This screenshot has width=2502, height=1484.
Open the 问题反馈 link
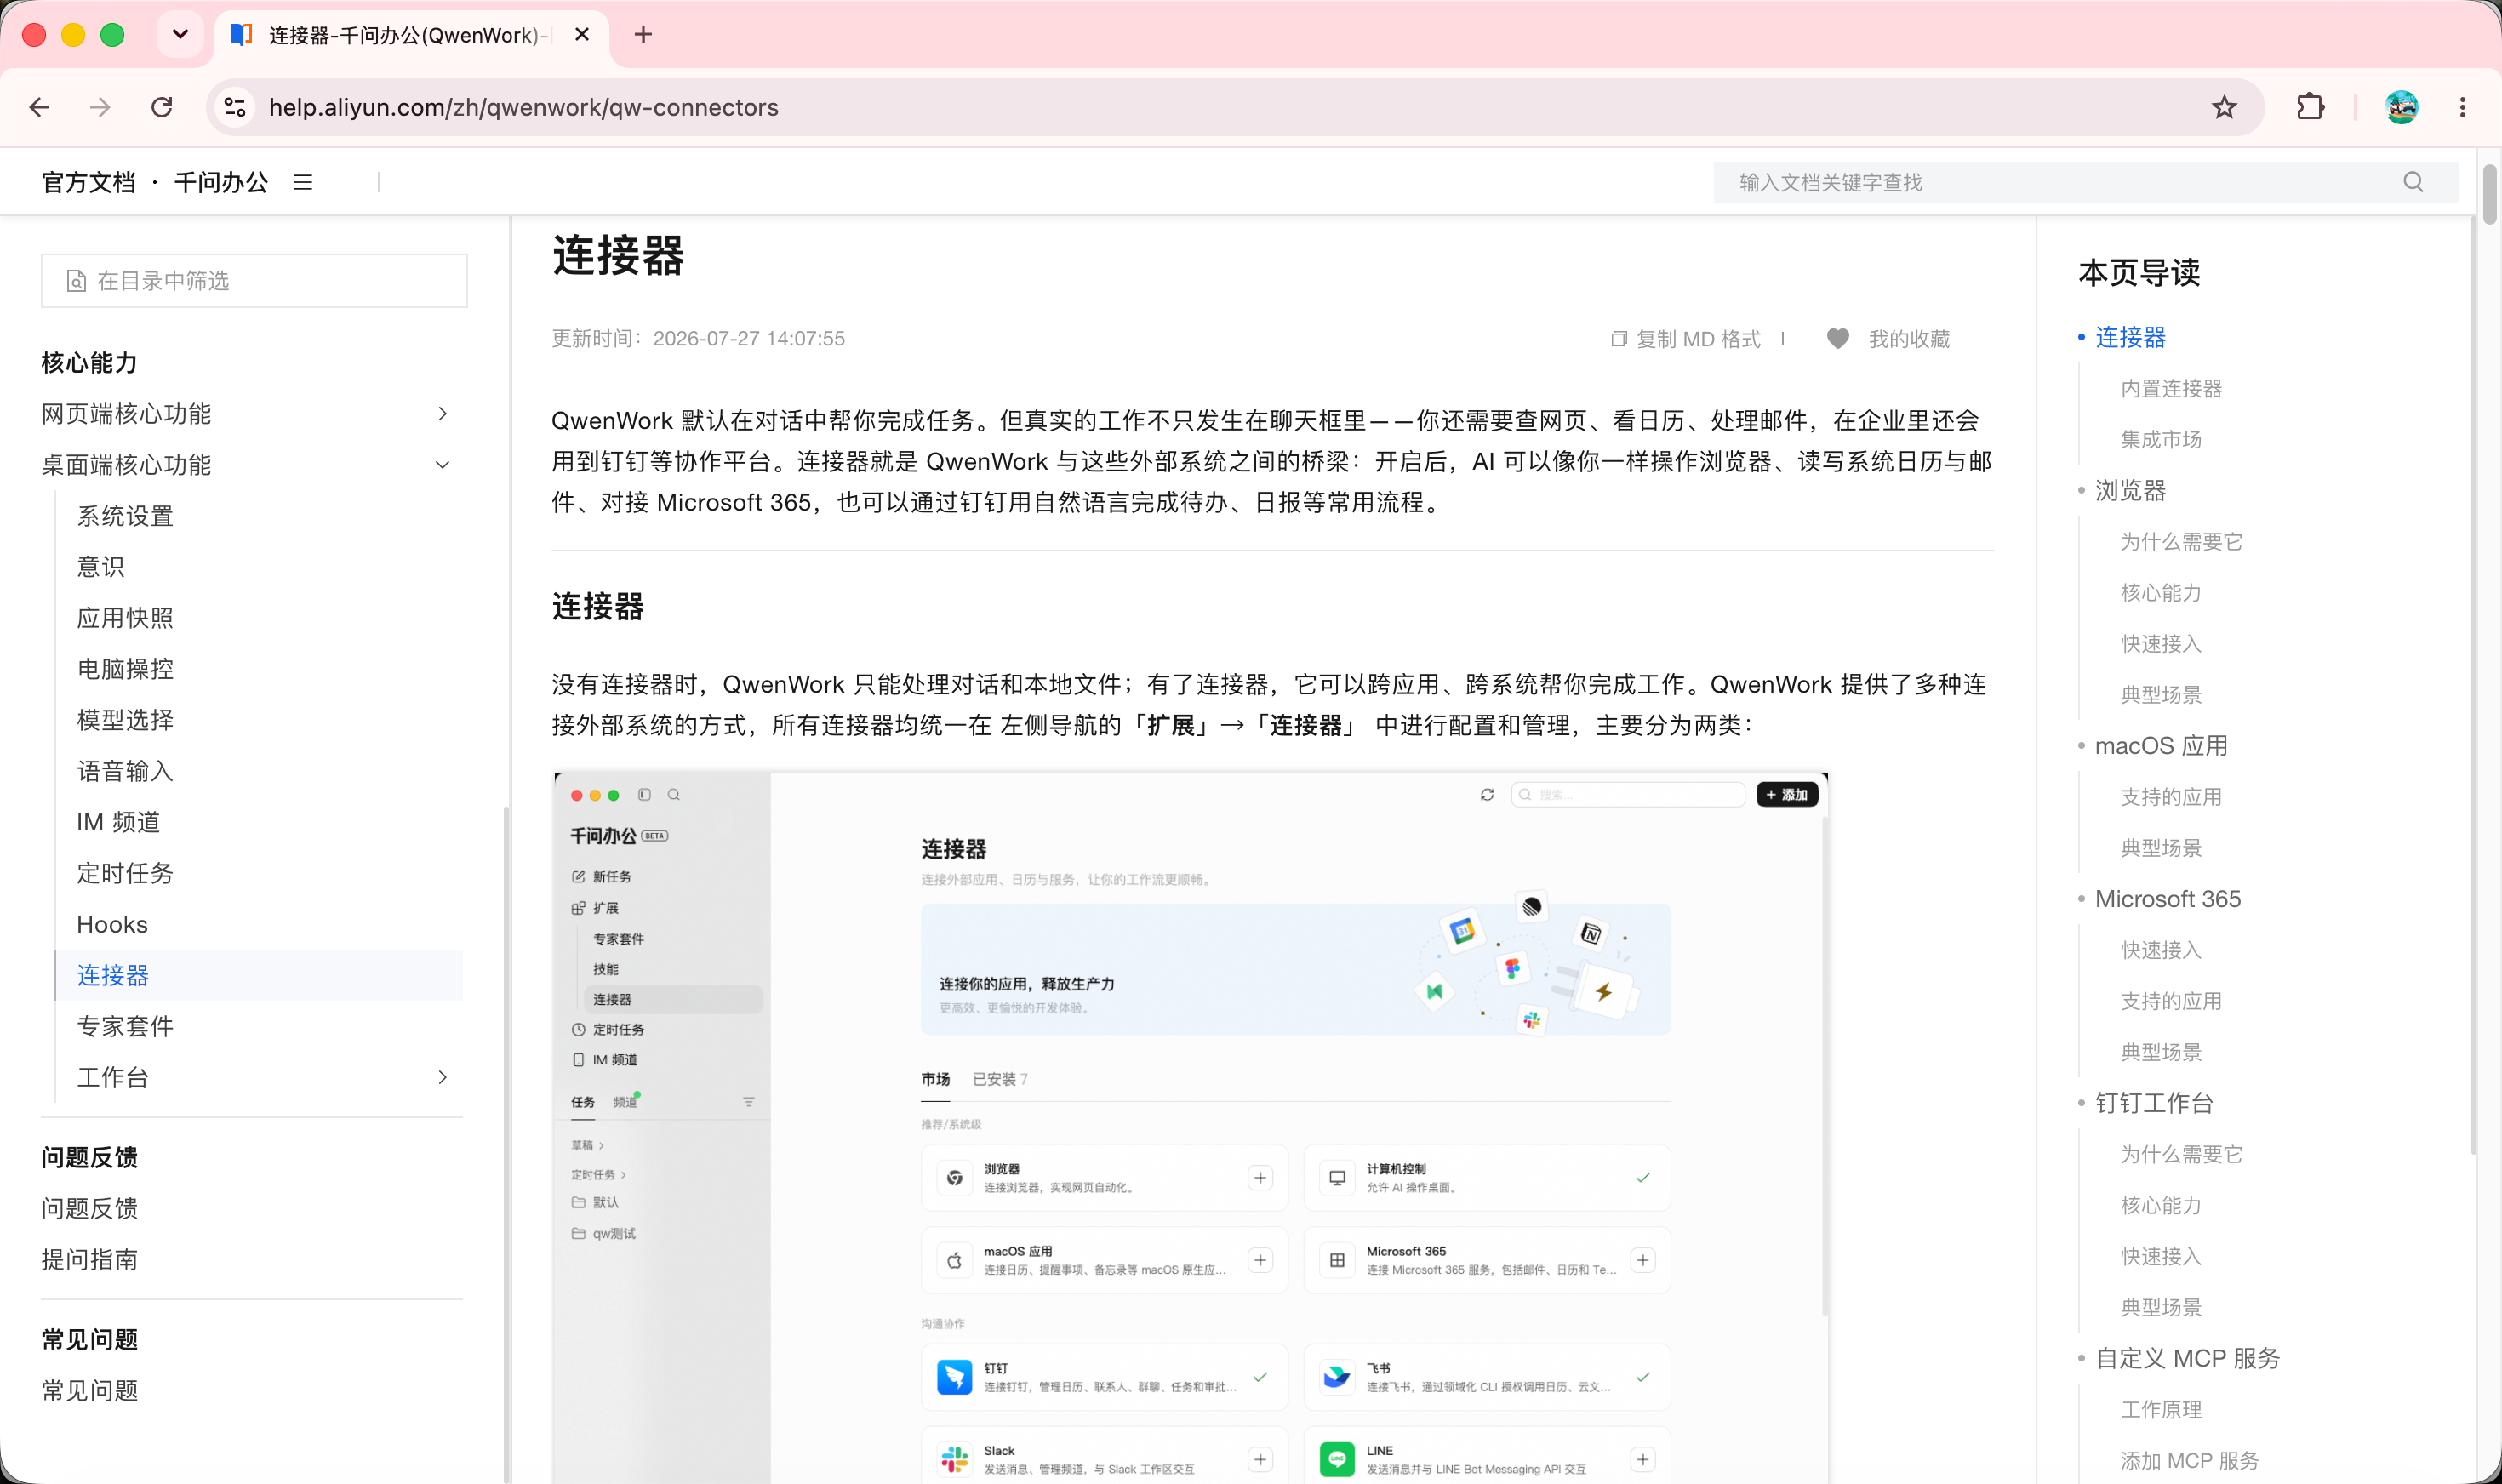(x=89, y=1208)
